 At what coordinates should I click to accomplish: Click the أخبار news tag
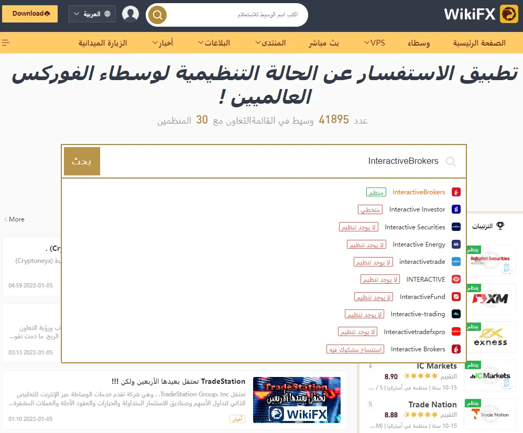(237, 419)
